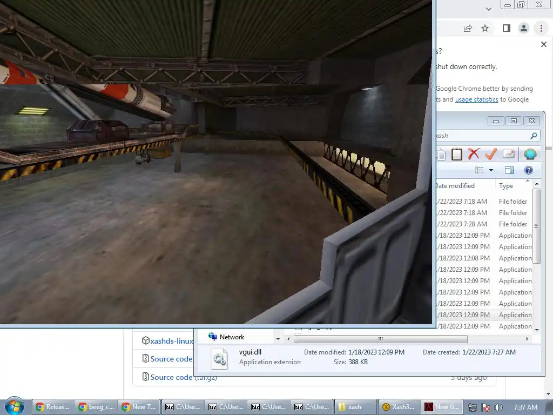553x415 pixels.
Task: Click the horizontal scroll left arrow
Action: [288, 339]
